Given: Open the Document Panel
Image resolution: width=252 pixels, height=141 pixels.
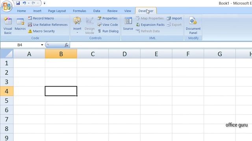Looking at the screenshot, I should [x=193, y=25].
